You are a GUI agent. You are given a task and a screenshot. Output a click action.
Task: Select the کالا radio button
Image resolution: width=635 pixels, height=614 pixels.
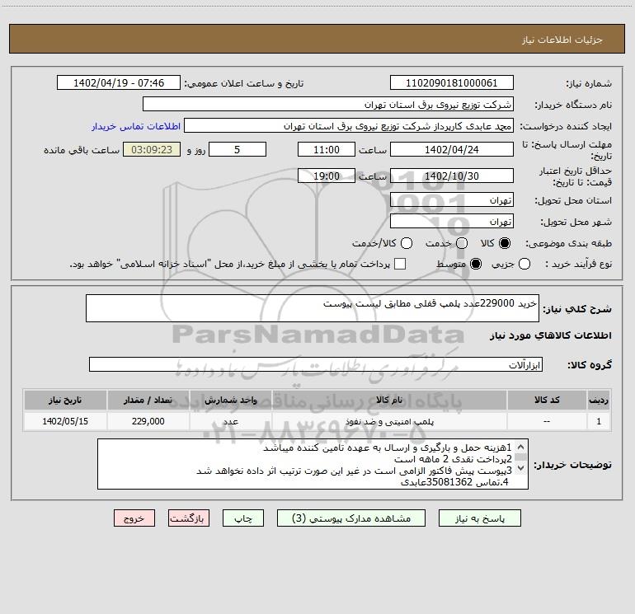[x=505, y=243]
